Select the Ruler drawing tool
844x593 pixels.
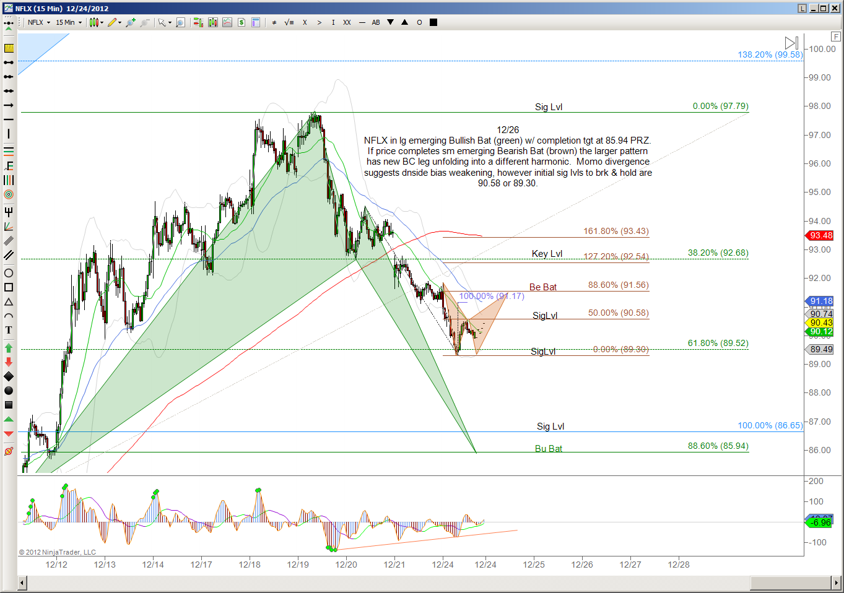9,48
